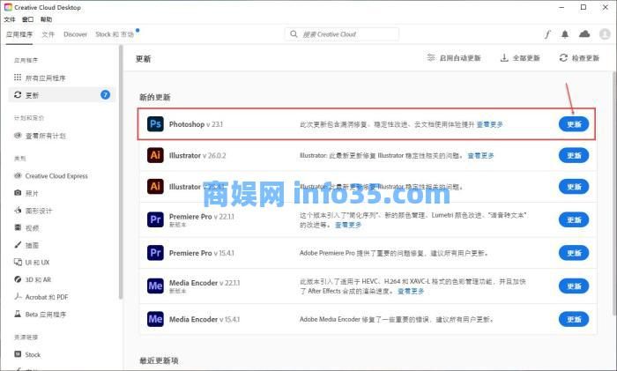
Task: Click the Media Encoder v15.4.1 app icon
Action: (155, 319)
